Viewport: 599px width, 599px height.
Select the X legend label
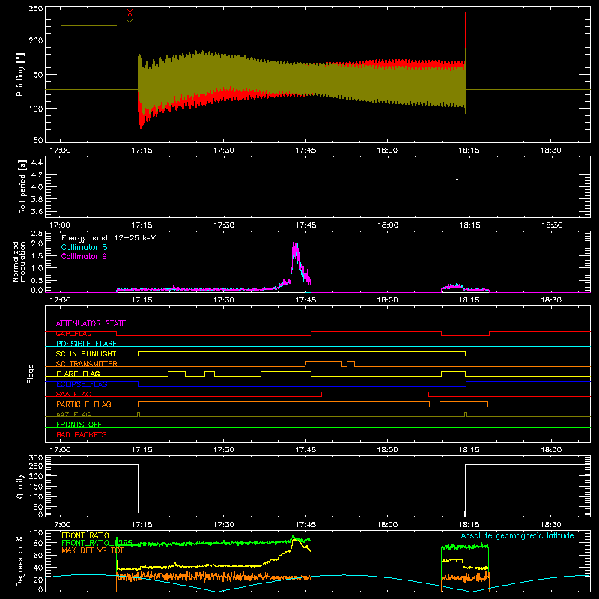pyautogui.click(x=130, y=13)
